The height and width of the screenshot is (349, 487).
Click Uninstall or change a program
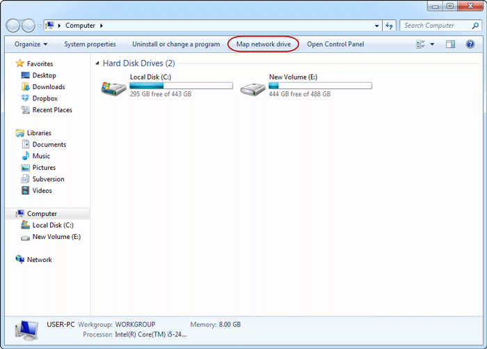click(176, 44)
